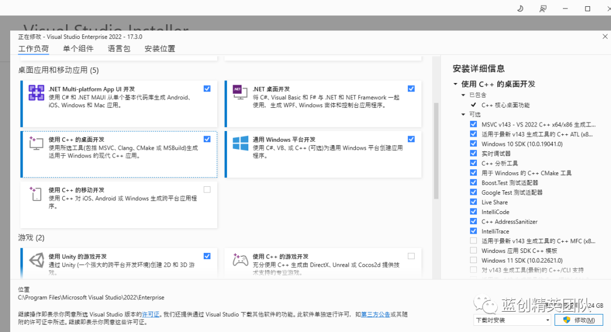The width and height of the screenshot is (611, 332).
Task: Switch to 工作负荷 tab
Action: (x=33, y=49)
